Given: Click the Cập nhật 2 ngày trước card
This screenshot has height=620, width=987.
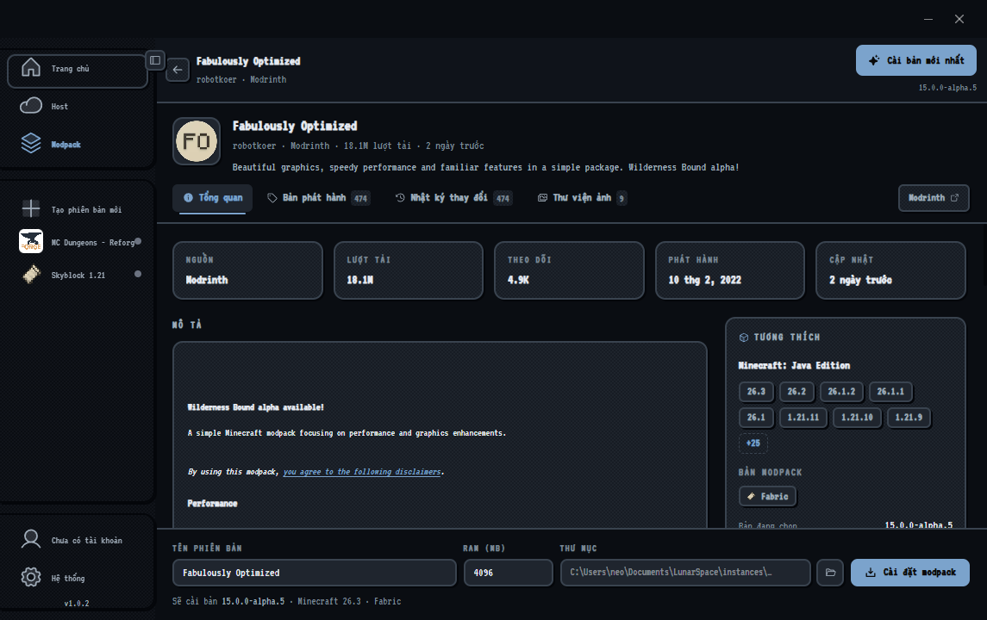Looking at the screenshot, I should click(890, 270).
